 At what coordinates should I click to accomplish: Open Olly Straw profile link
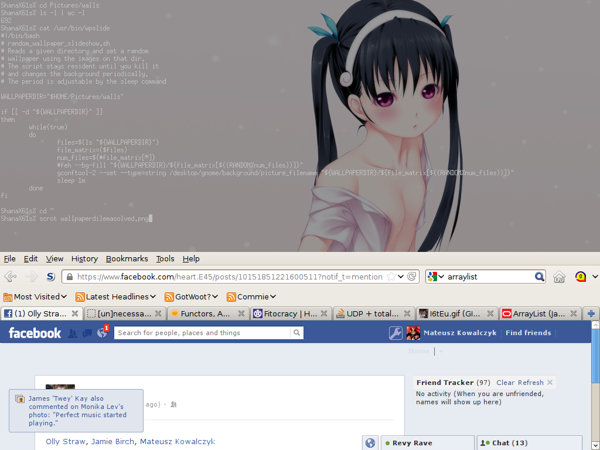point(66,442)
